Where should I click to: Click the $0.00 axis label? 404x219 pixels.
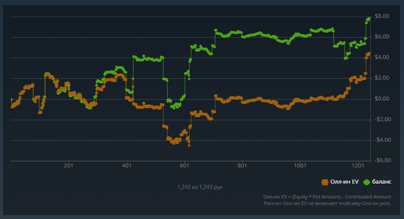382,99
